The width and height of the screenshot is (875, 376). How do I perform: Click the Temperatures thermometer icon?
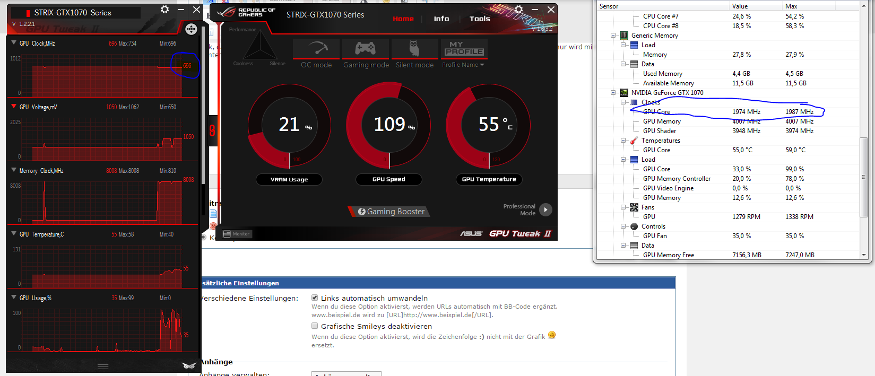point(634,141)
